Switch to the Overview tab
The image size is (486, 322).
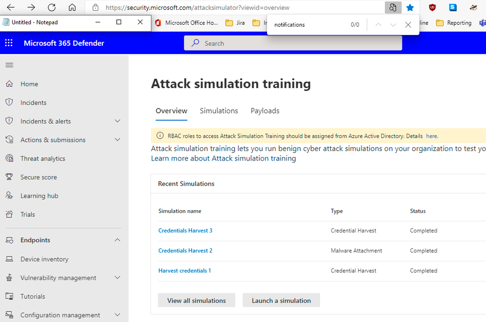click(x=171, y=110)
